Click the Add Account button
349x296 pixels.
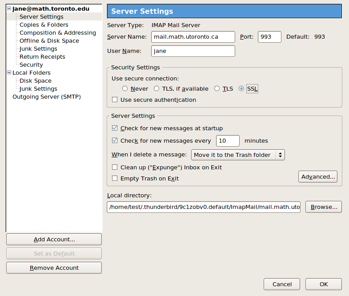pos(54,239)
